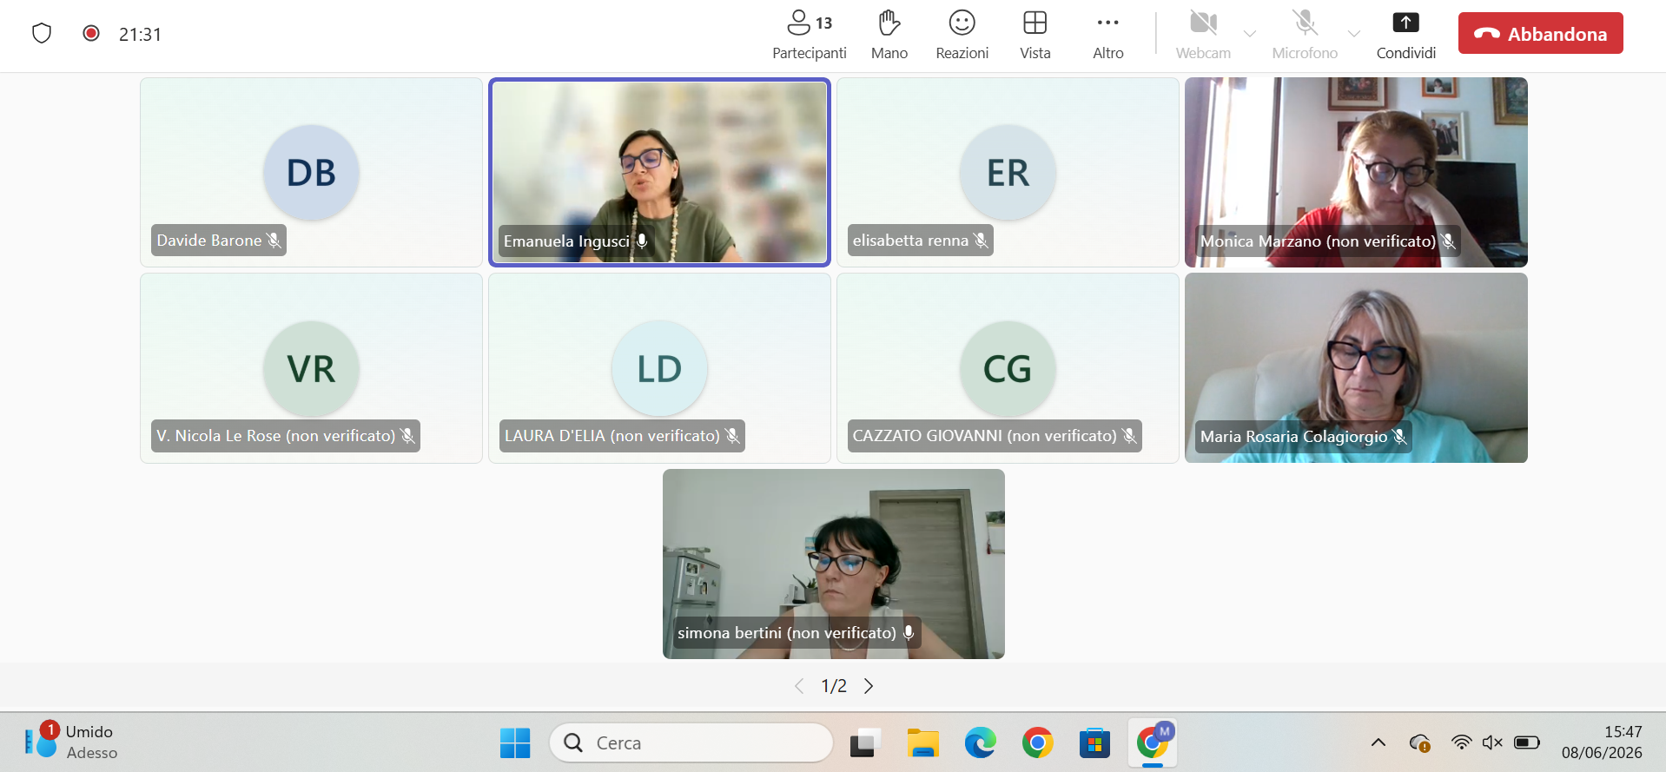Toggle the Microfono on
Viewport: 1666px width, 772px height.
point(1305,35)
